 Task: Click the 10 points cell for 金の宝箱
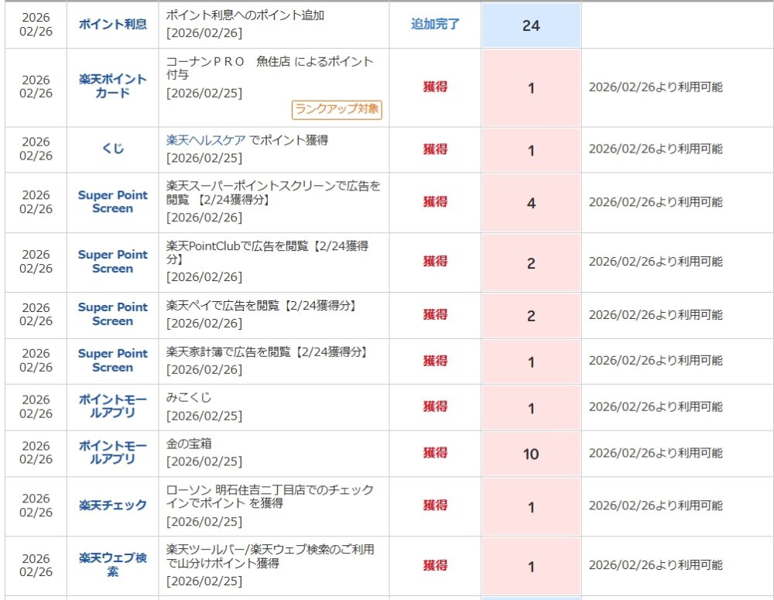(x=531, y=454)
